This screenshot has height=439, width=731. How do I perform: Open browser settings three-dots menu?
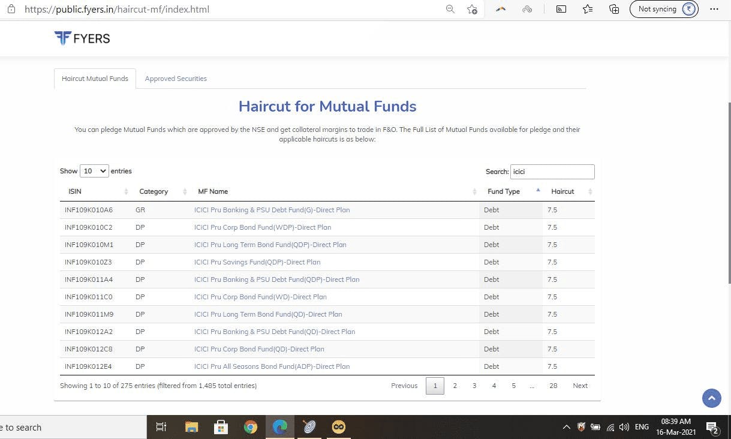tap(714, 9)
